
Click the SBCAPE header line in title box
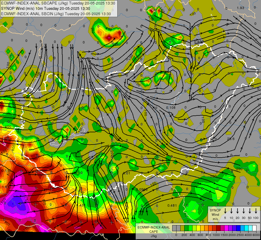click(x=58, y=3)
